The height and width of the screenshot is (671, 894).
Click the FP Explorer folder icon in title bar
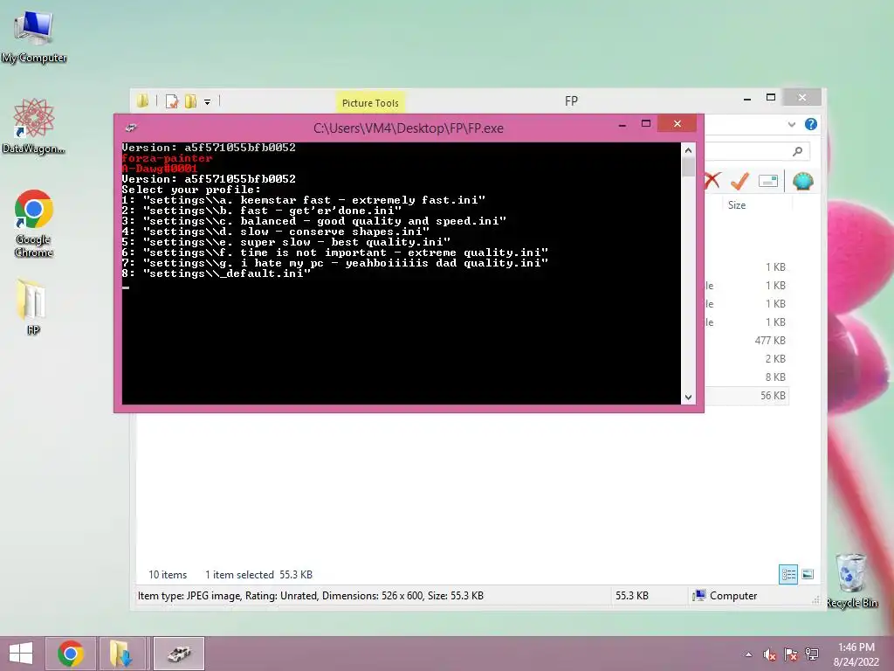pyautogui.click(x=142, y=101)
